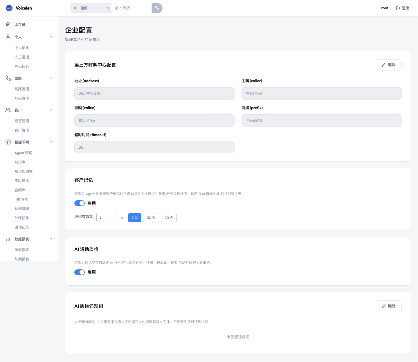418x362 pixels.
Task: Go to 队列管理
Action: [x=22, y=208]
